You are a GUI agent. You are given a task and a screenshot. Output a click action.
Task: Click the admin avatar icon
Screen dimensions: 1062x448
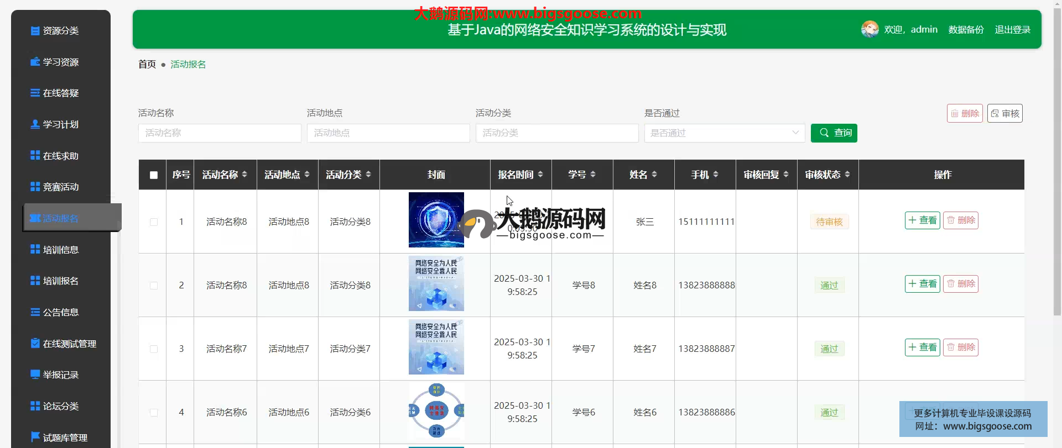pyautogui.click(x=870, y=29)
